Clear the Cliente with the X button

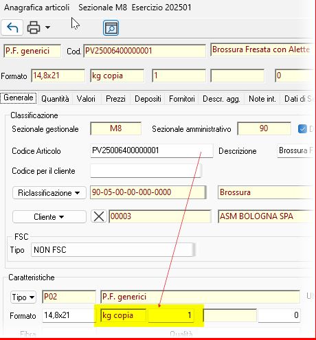point(99,216)
